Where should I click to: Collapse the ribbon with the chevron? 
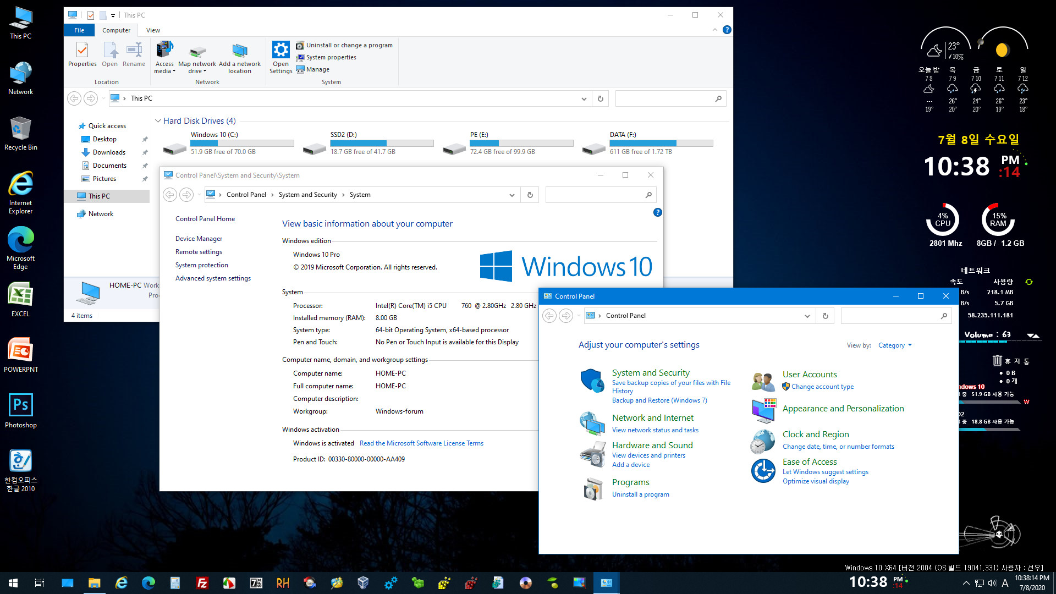[714, 30]
